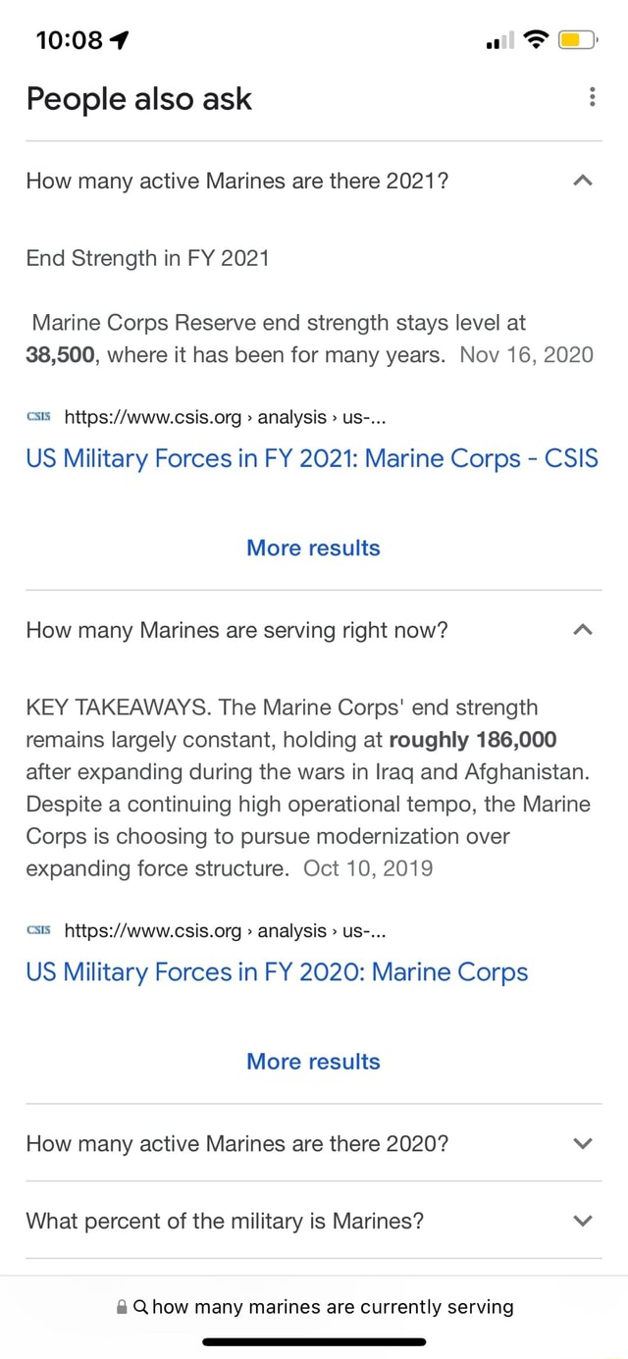Tap the cellular signal strength icon
628x1359 pixels.
tap(497, 39)
